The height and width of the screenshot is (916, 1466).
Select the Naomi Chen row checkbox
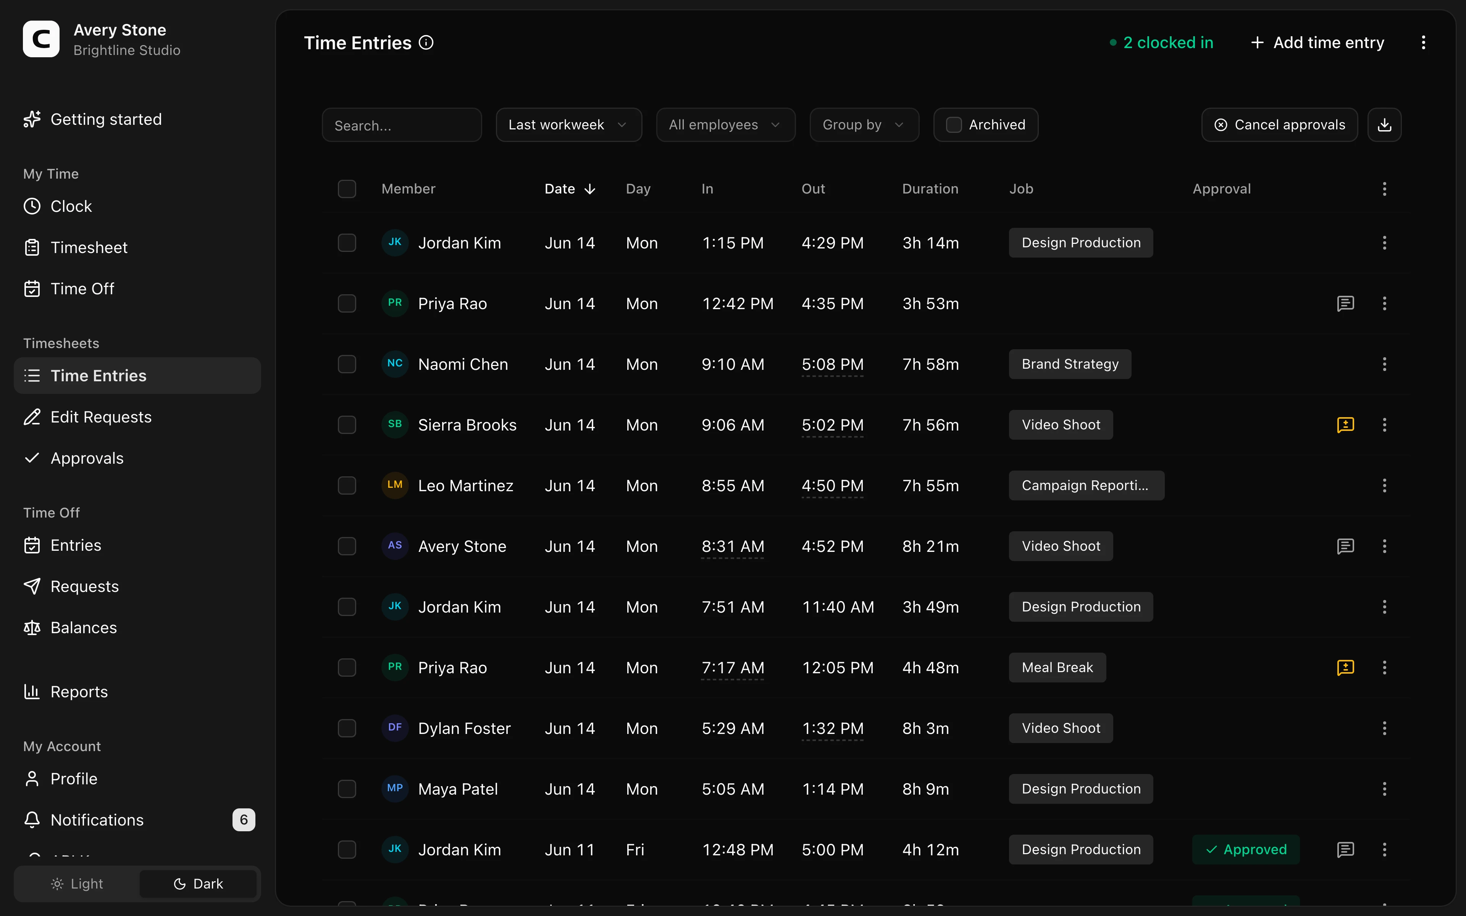(x=347, y=364)
